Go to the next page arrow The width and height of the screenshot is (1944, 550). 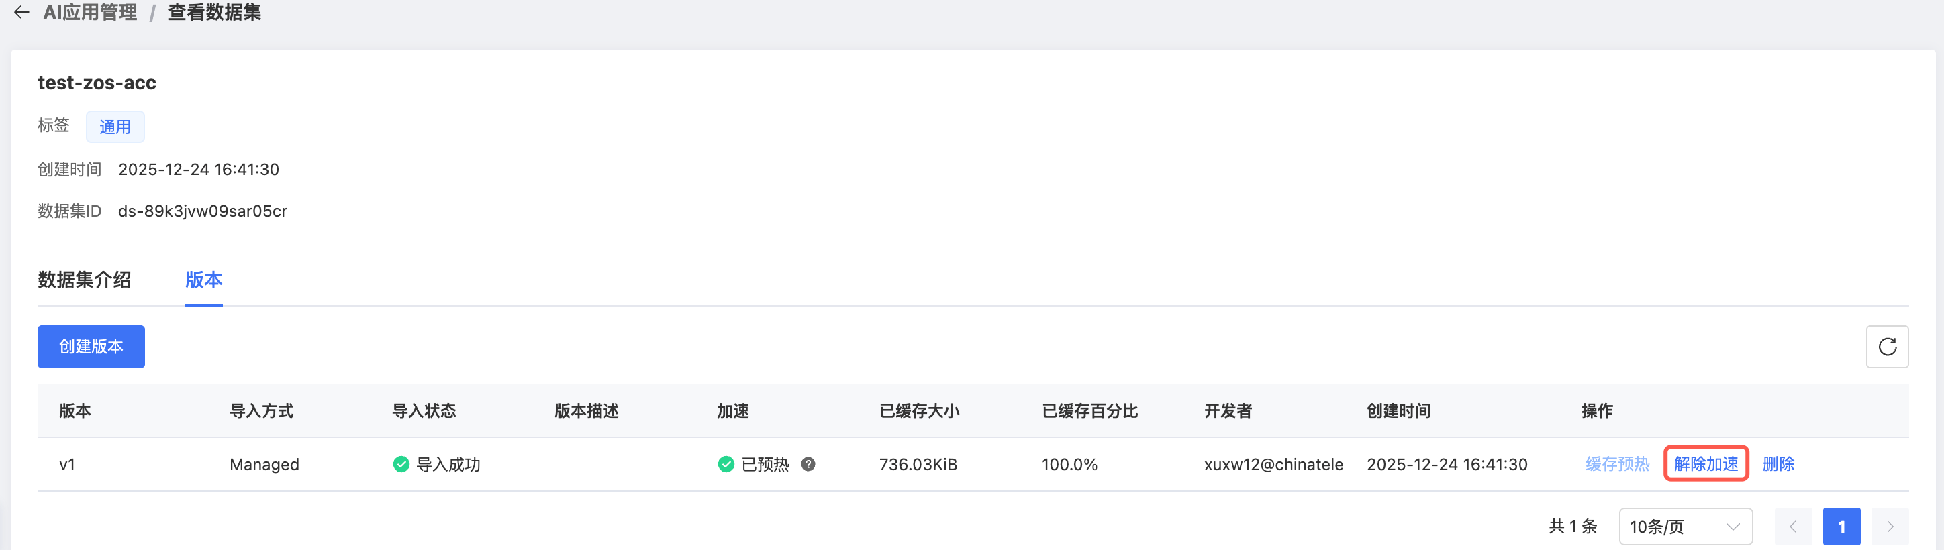[x=1890, y=527]
